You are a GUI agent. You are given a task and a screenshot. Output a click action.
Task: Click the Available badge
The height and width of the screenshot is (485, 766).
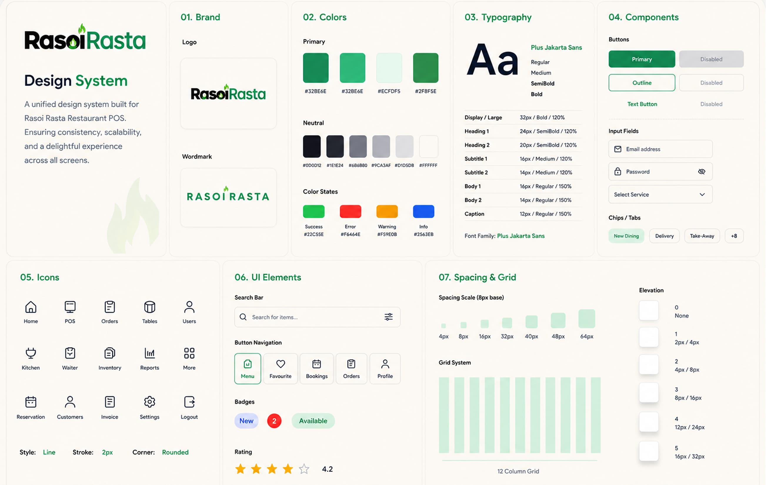[x=313, y=421]
